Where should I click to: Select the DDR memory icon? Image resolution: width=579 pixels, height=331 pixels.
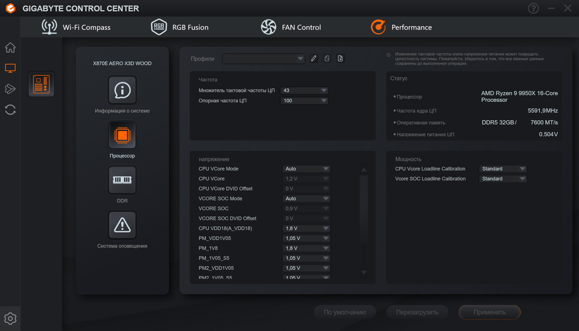coord(122,180)
